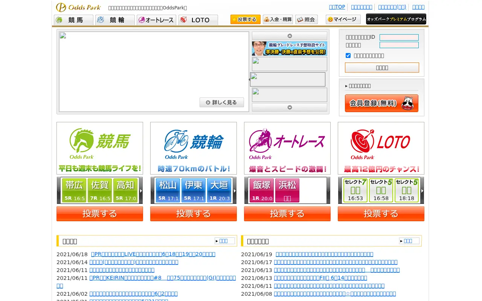The width and height of the screenshot is (482, 301).
Task: Advance LOTO list right arrow
Action: [422, 191]
